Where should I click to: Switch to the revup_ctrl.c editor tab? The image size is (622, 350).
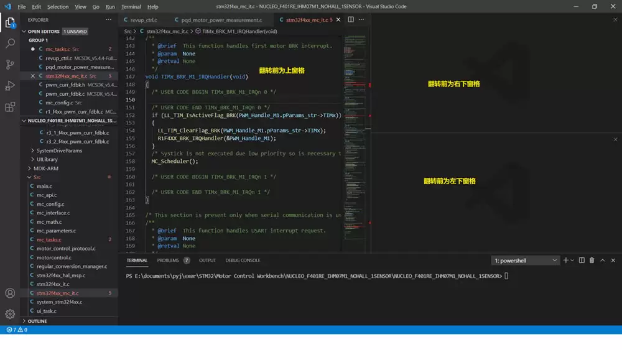[x=143, y=20]
